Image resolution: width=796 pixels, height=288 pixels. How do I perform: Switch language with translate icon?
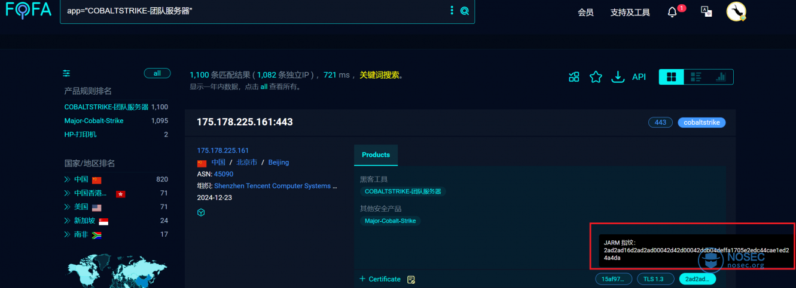pyautogui.click(x=706, y=11)
